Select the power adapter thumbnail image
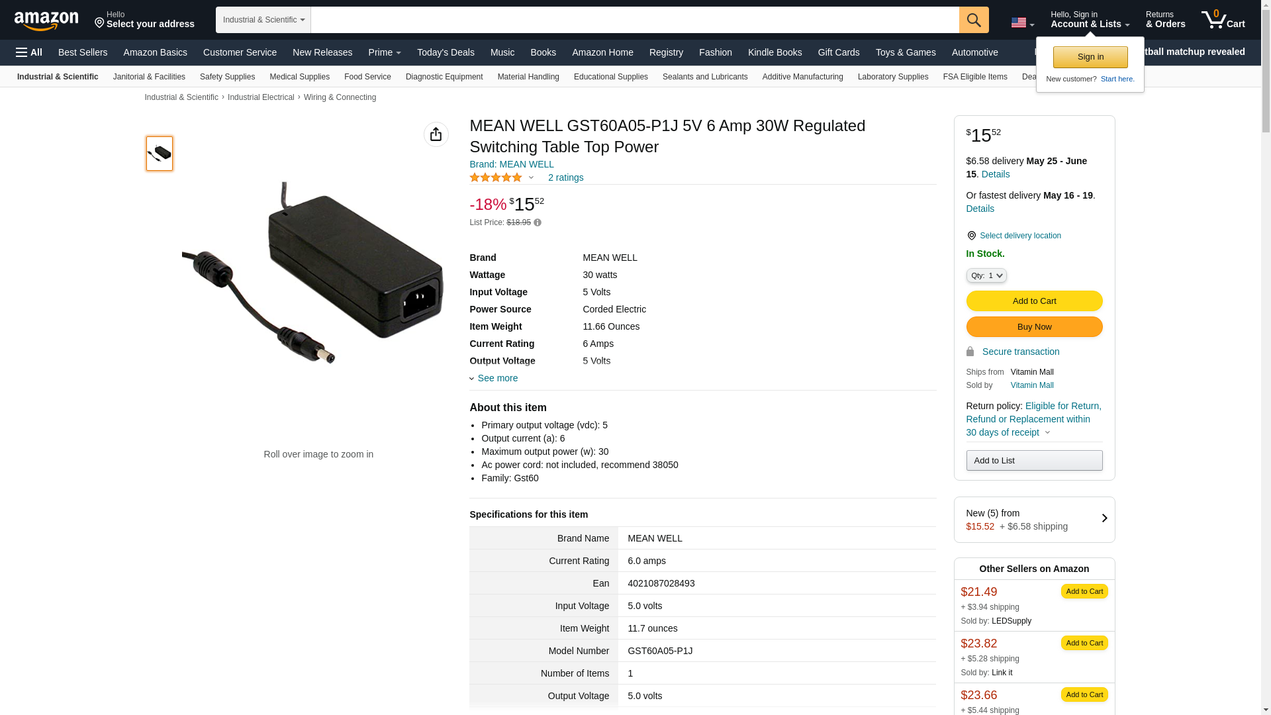 tap(160, 154)
